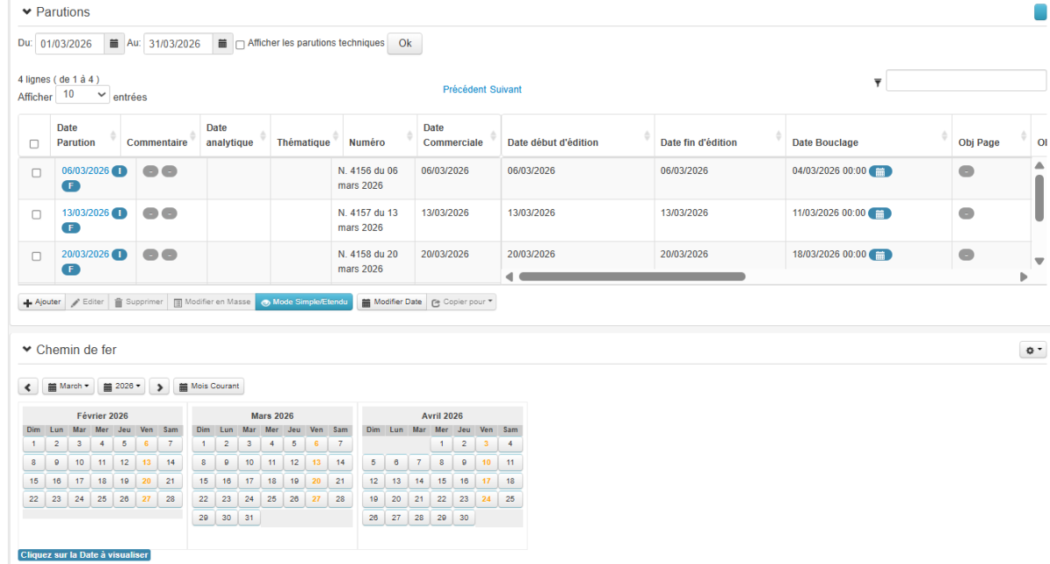Screen dimensions: 1050x564
Task: Click the Ajouter button
Action: click(42, 302)
